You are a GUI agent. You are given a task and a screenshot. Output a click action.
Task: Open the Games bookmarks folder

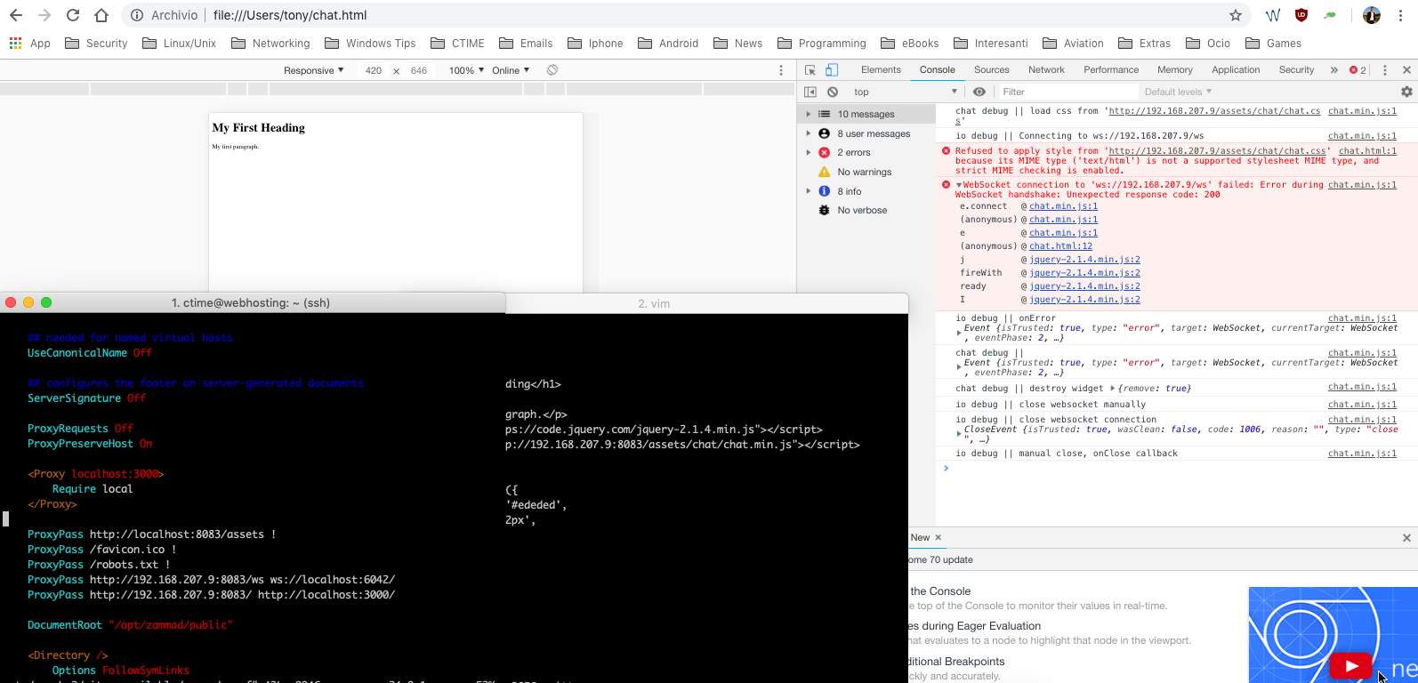pos(1273,43)
